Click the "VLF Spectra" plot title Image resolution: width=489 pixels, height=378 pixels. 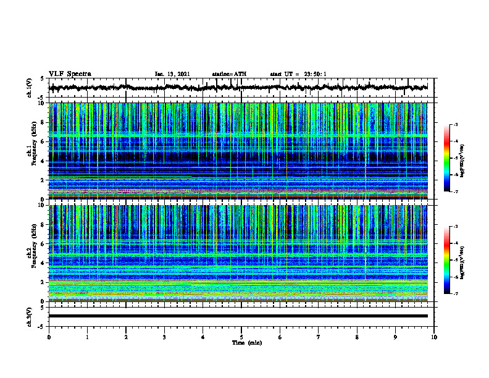tap(70, 74)
